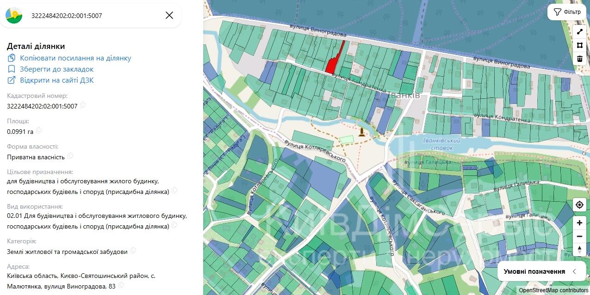Focus the cadastral number search field
The width and height of the screenshot is (590, 295).
pos(94,16)
